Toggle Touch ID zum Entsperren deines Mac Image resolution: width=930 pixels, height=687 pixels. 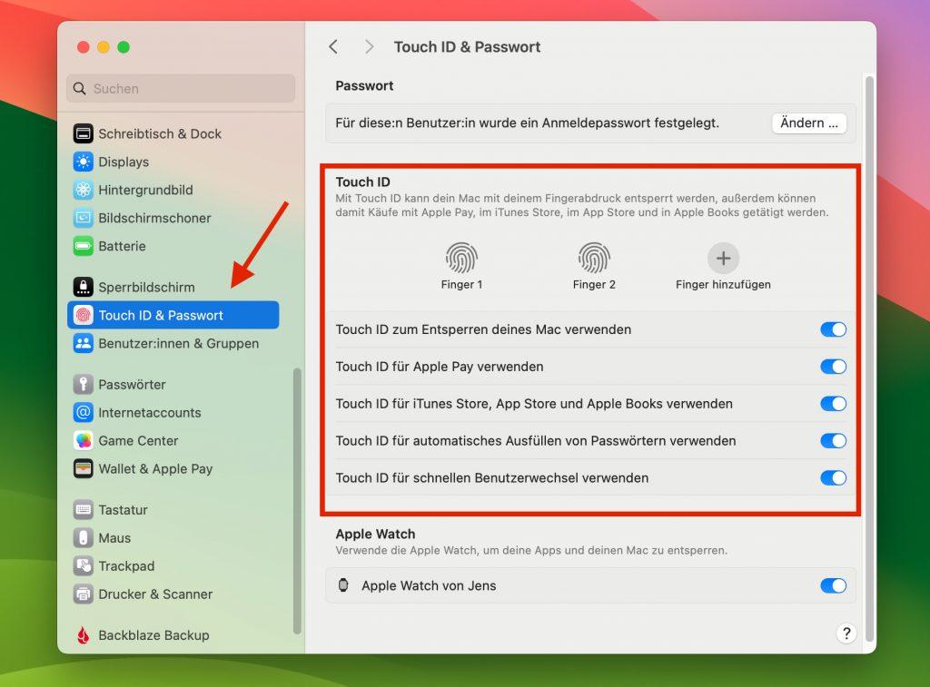(x=834, y=329)
